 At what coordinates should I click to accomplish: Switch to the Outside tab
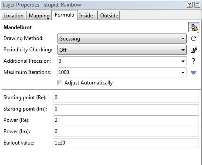click(109, 16)
